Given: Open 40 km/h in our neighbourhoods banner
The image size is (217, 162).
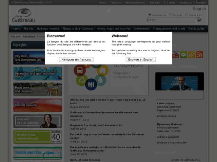Looking at the screenshot, I should (38, 137).
